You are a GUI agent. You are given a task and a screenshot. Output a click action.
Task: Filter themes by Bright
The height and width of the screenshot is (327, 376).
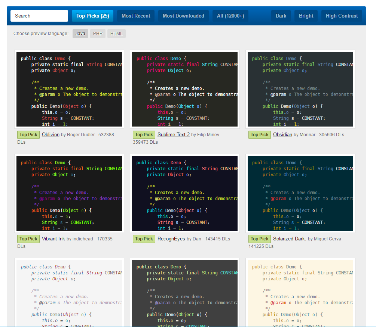click(306, 16)
